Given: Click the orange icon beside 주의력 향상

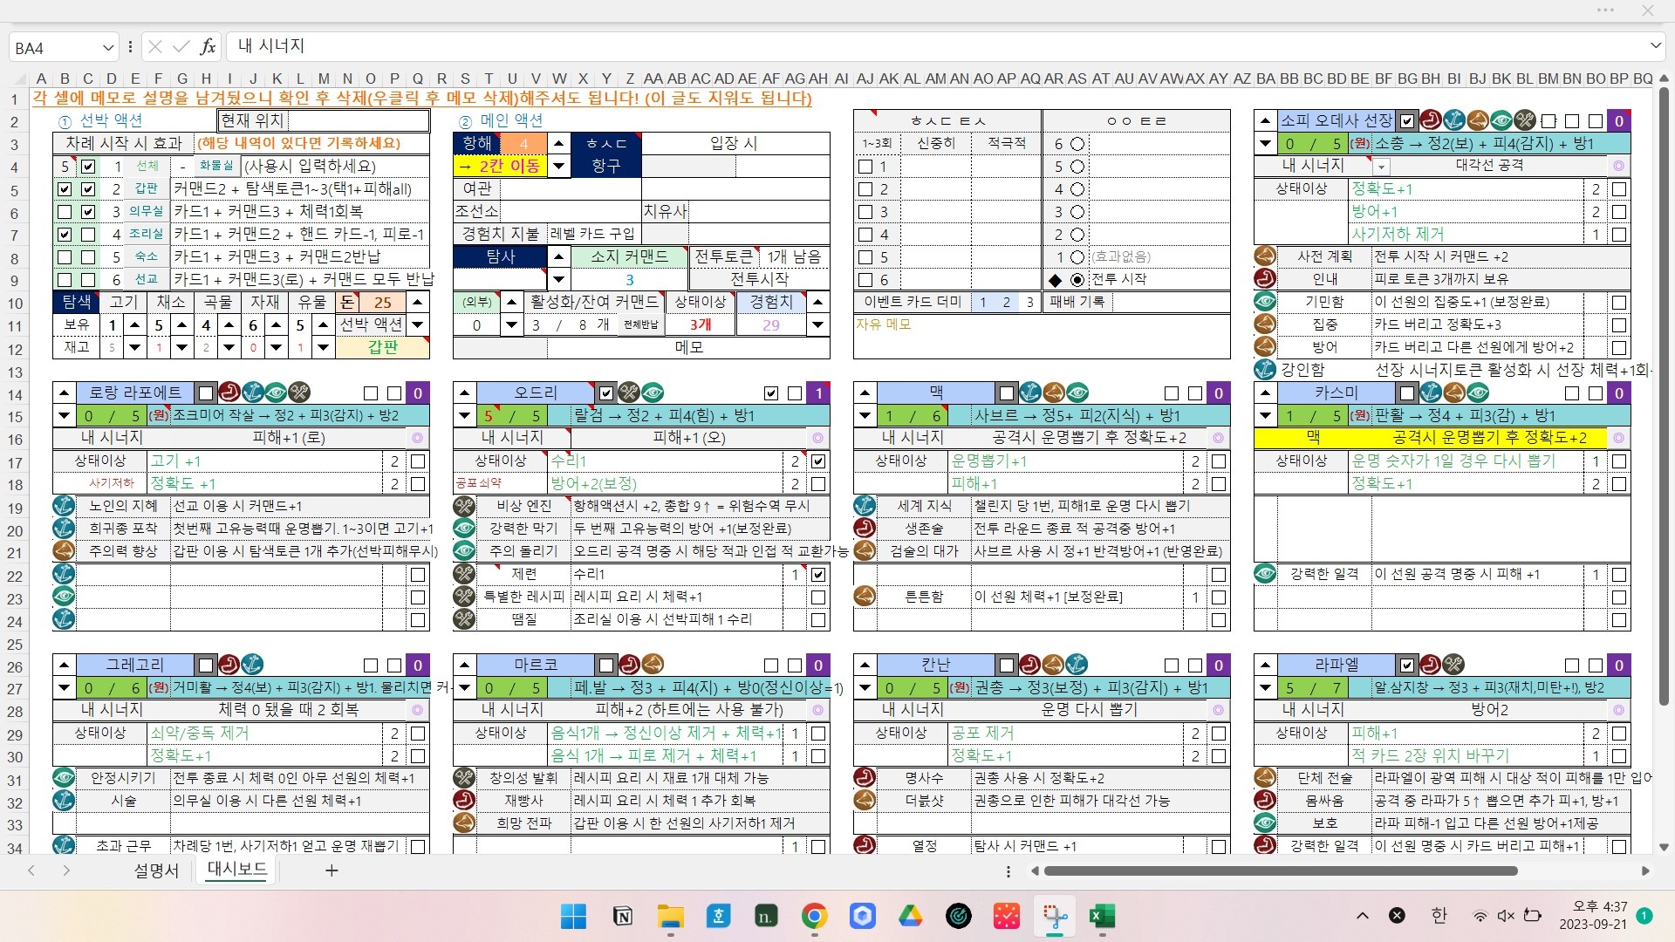Looking at the screenshot, I should (x=64, y=551).
